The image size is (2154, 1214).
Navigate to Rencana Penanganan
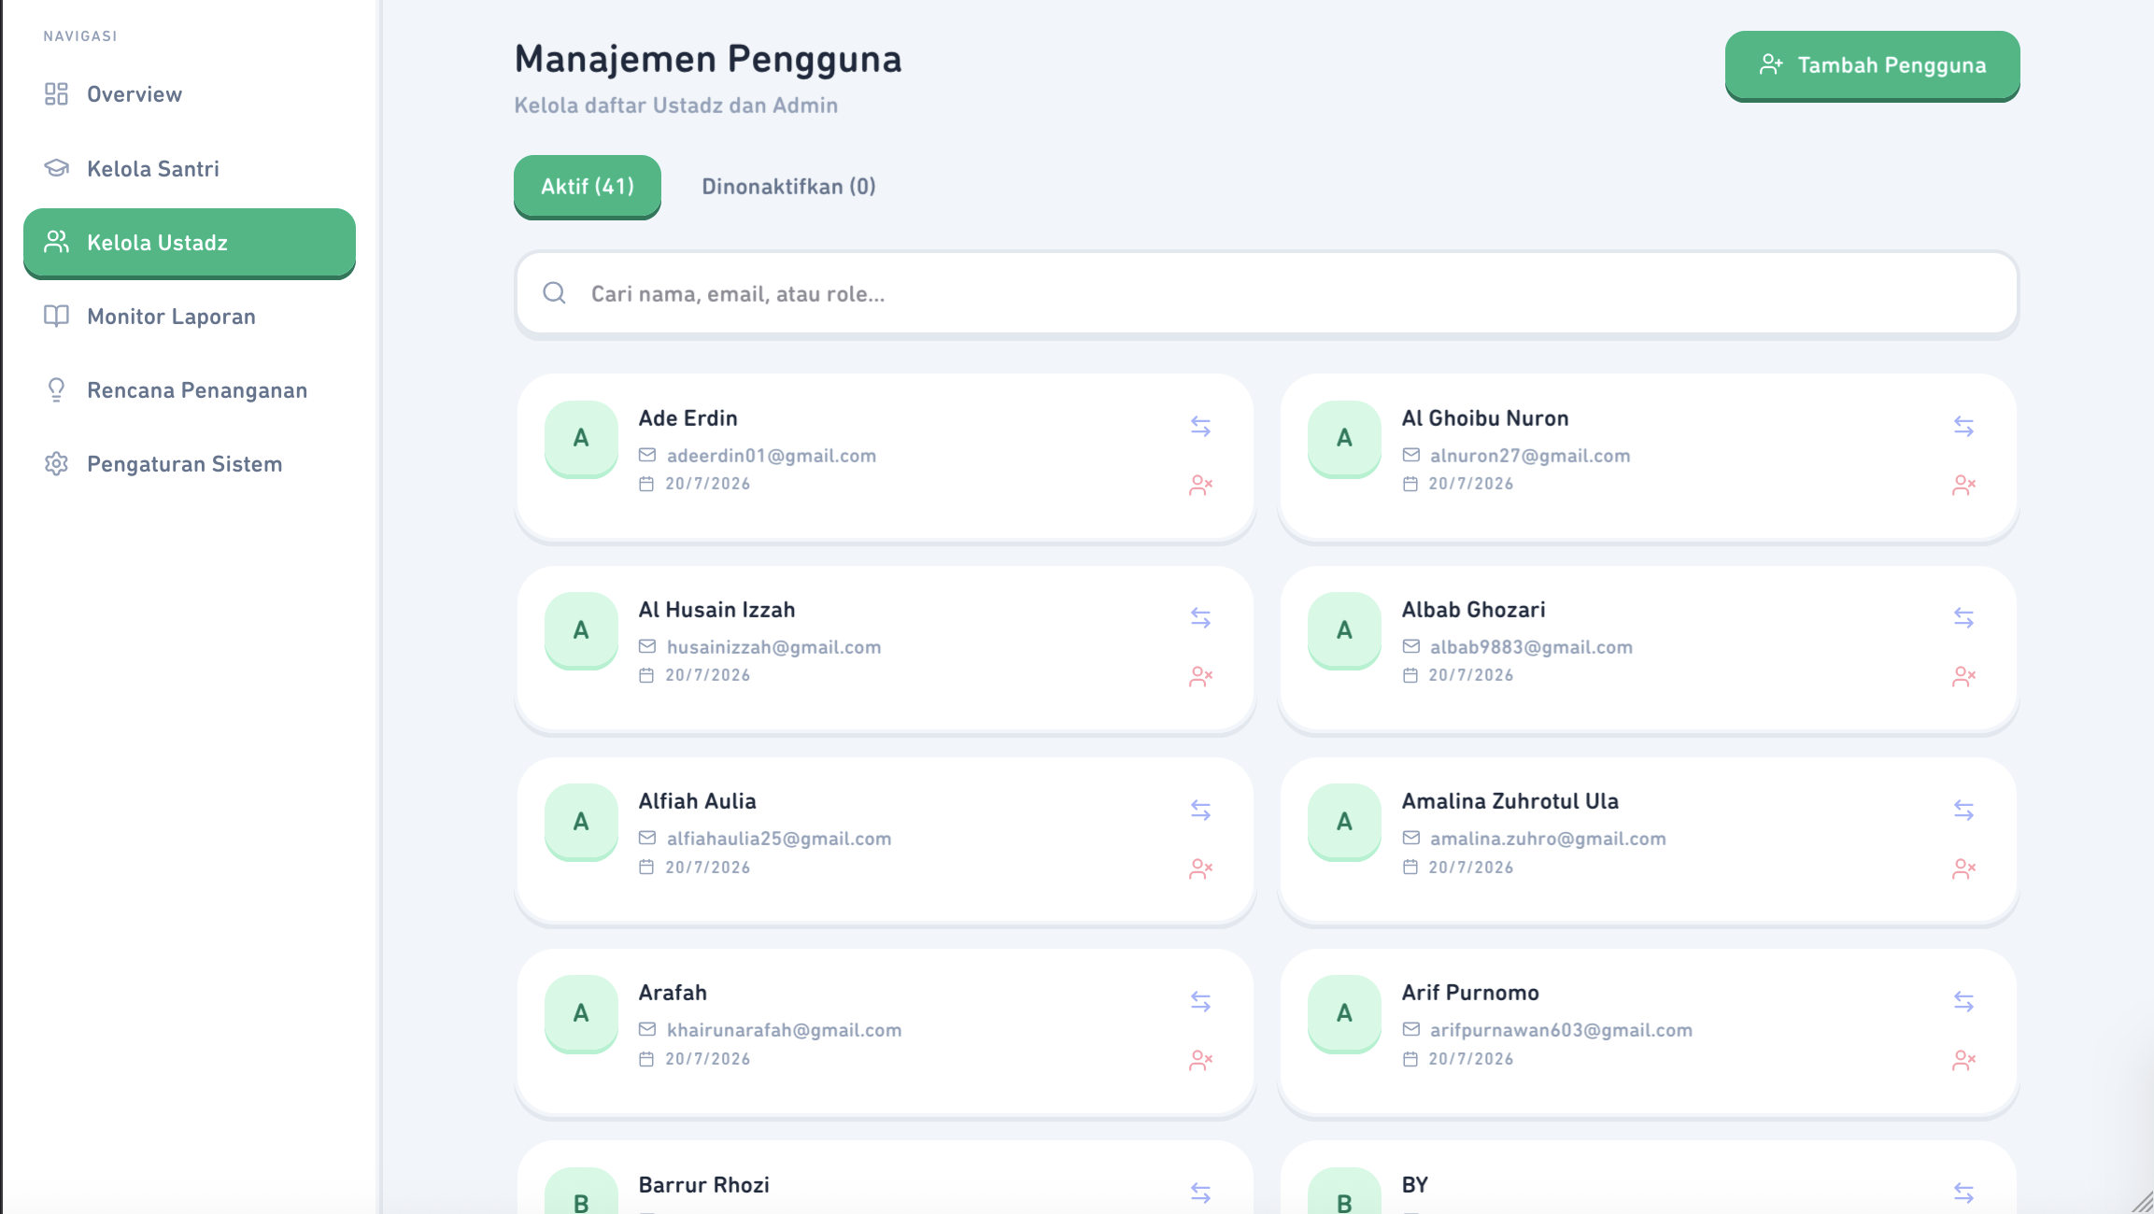pyautogui.click(x=190, y=390)
